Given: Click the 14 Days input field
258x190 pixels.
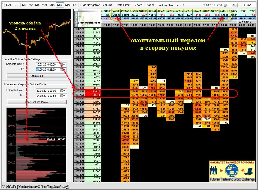Looking at the screenshot, I should 248,5.
